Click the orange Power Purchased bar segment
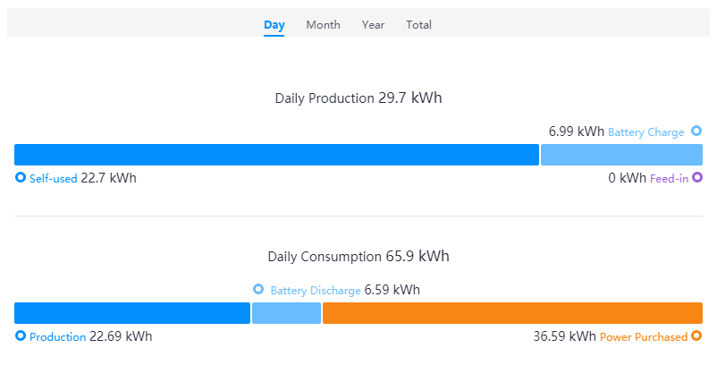This screenshot has height=382, width=717. 512,313
